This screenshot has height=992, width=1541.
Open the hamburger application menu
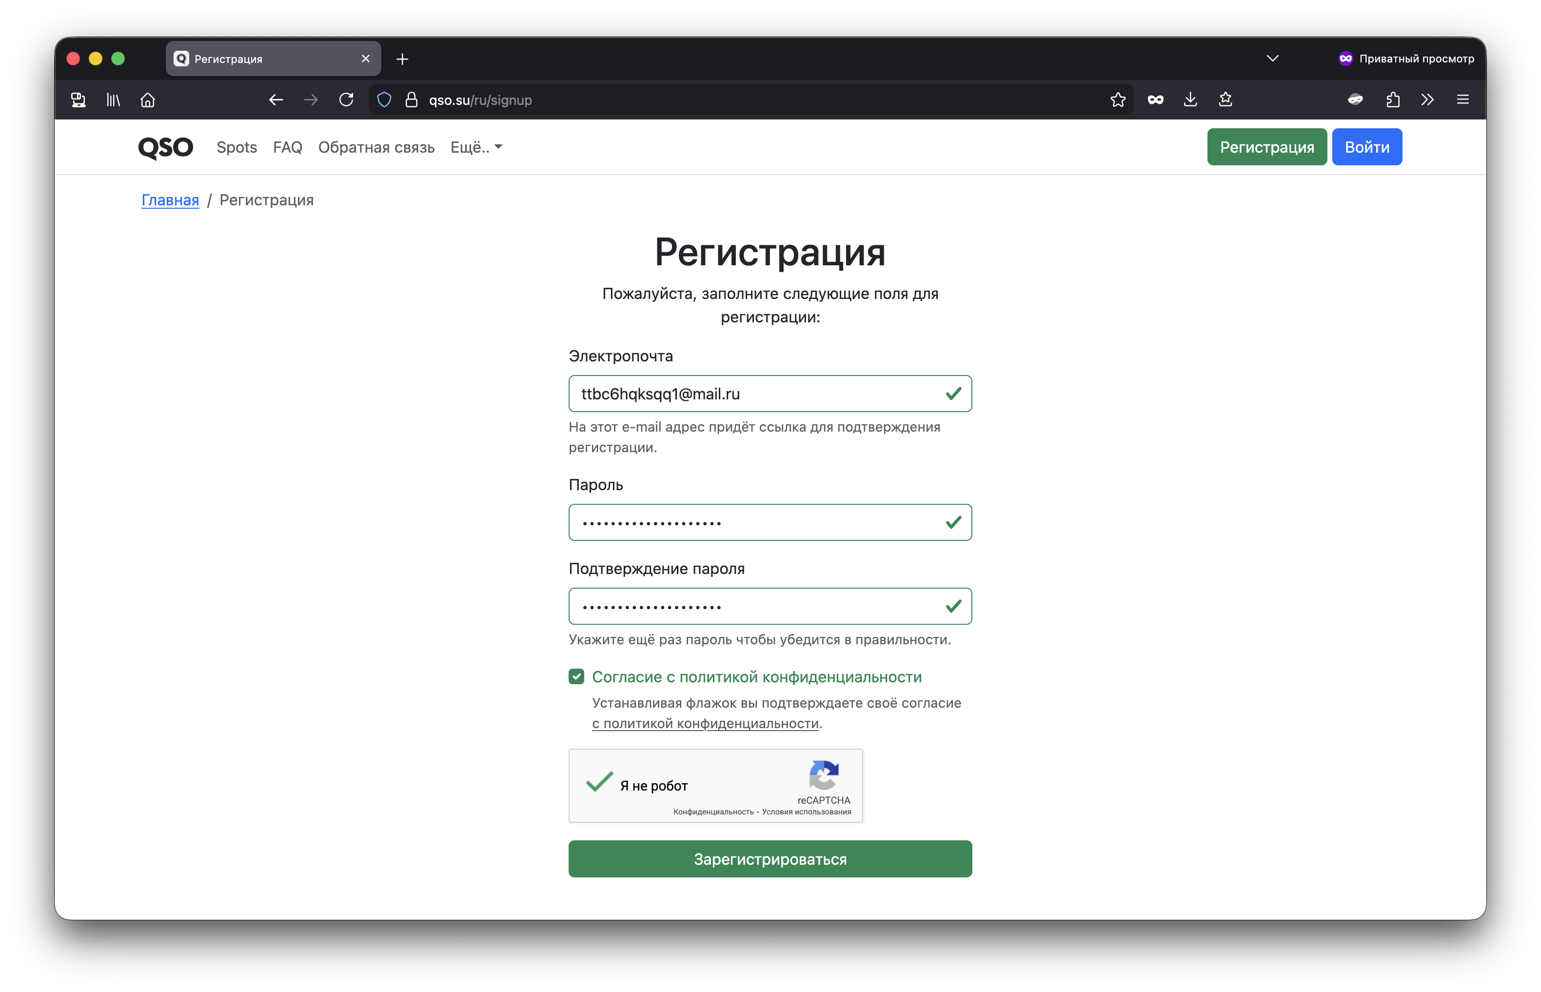point(1462,100)
